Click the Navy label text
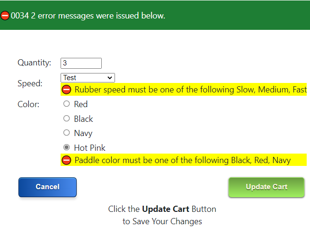The width and height of the screenshot is (310, 228). pyautogui.click(x=83, y=133)
